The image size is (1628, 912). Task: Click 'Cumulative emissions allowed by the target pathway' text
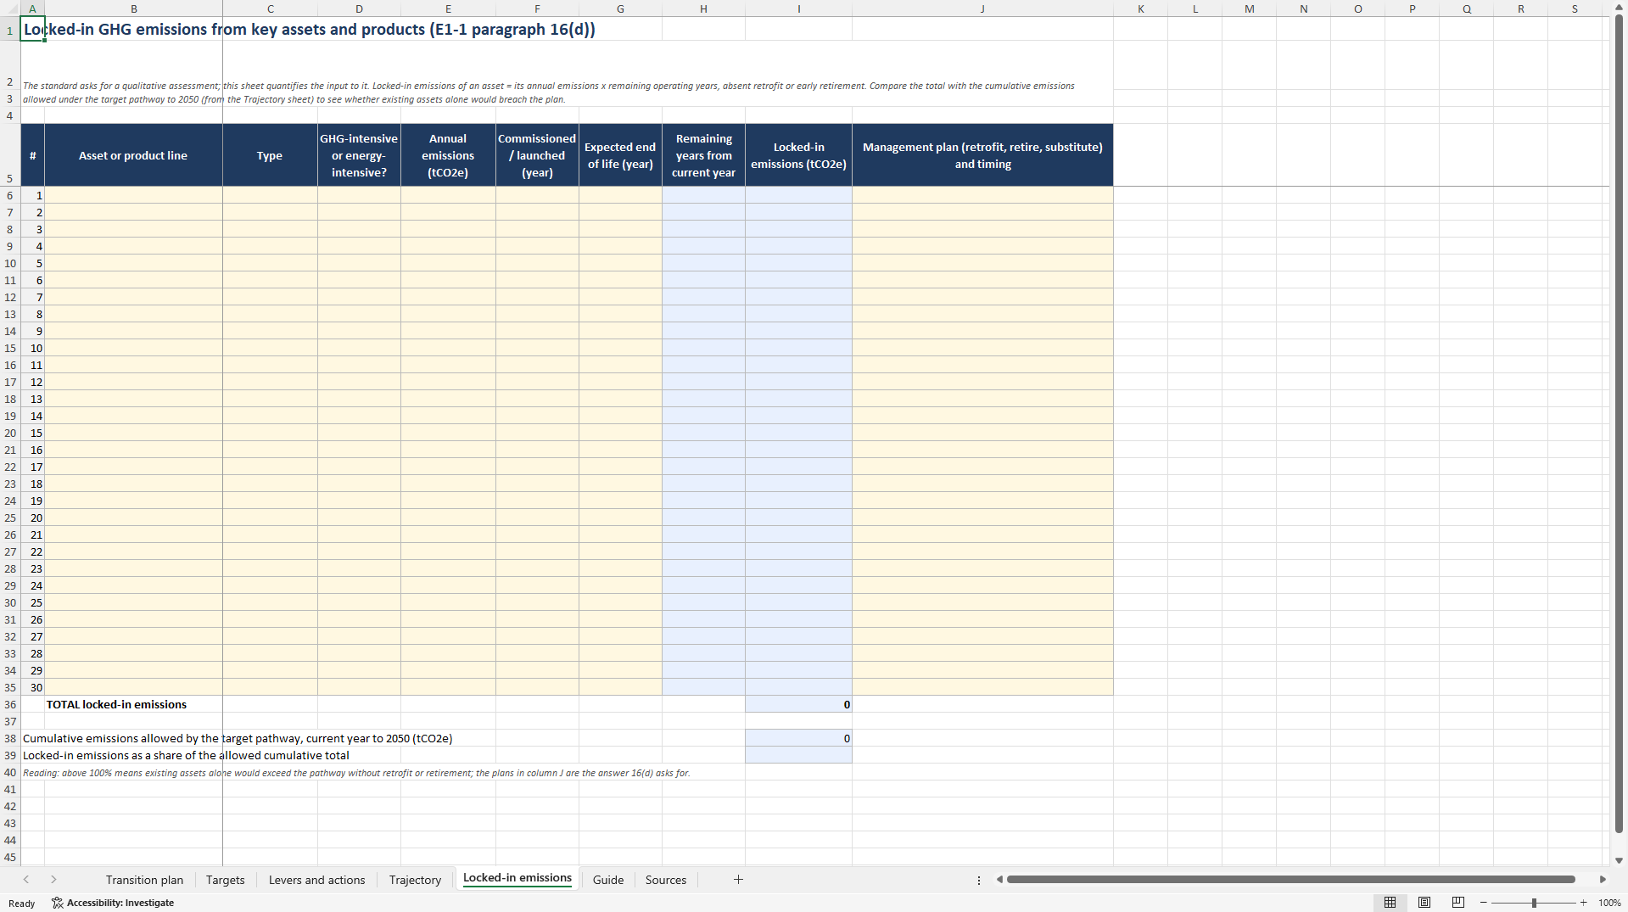coord(238,738)
